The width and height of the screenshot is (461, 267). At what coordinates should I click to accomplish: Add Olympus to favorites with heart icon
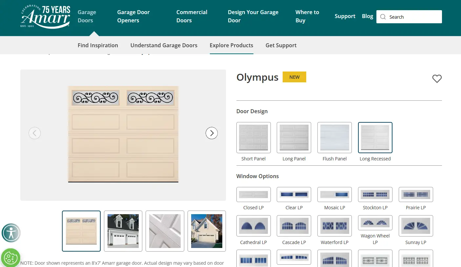pos(437,79)
